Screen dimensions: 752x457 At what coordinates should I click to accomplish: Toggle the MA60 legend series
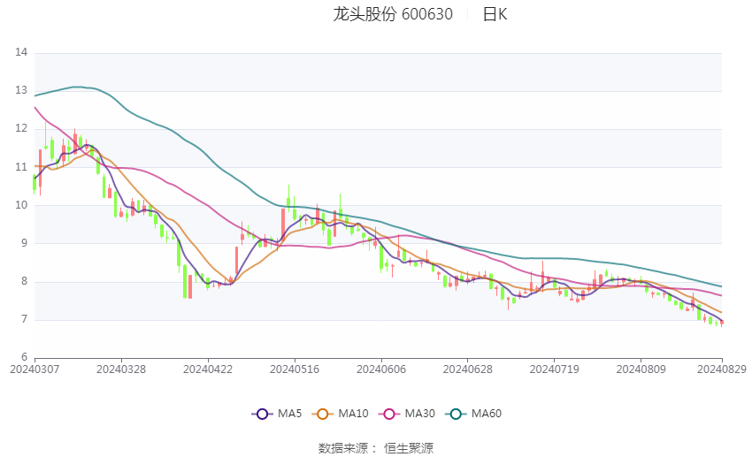(473, 414)
